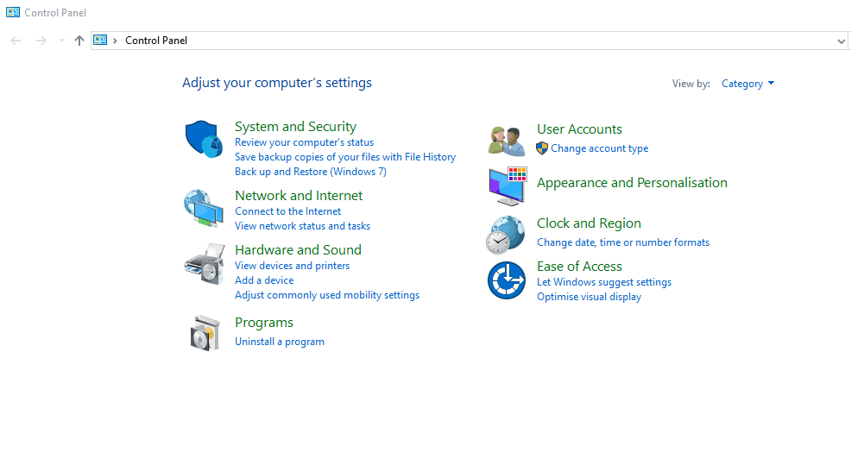The width and height of the screenshot is (851, 465).
Task: Click the Ease of Access circular icon
Action: pos(507,280)
